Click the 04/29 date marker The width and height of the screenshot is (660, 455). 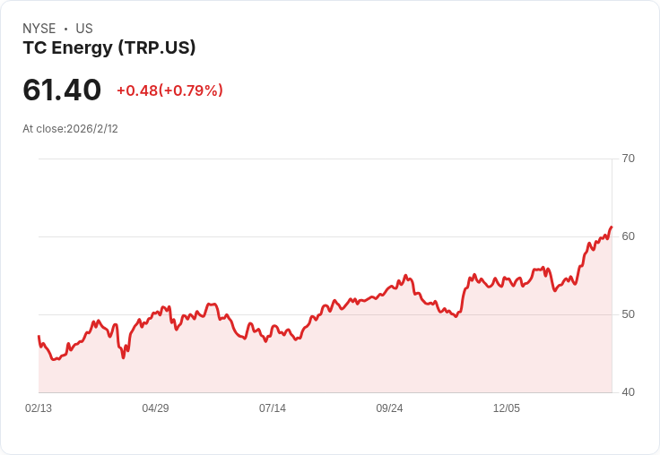[155, 408]
